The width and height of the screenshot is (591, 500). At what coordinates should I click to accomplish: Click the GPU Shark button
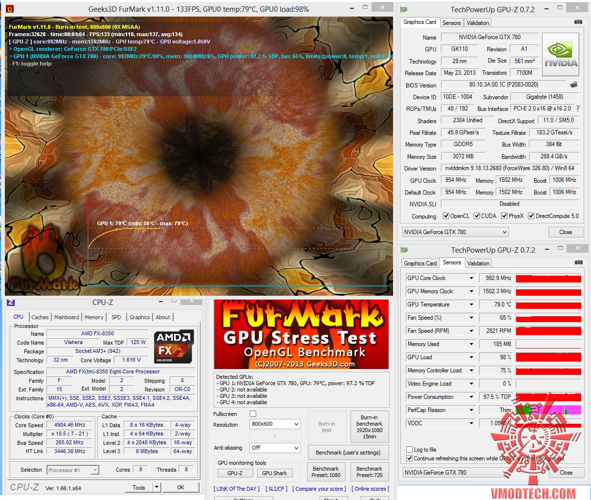point(274,473)
